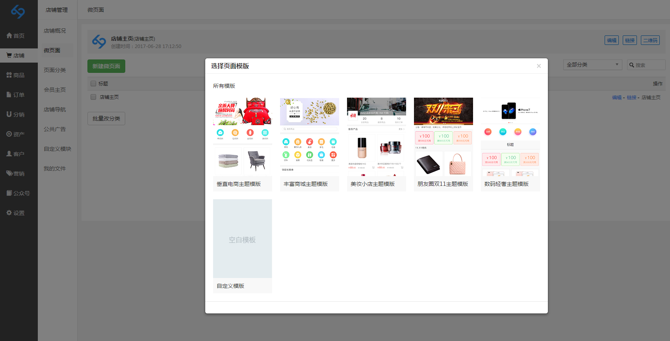Toggle the 标题 select-all checkbox
Viewport: 670px width, 341px height.
pos(93,83)
